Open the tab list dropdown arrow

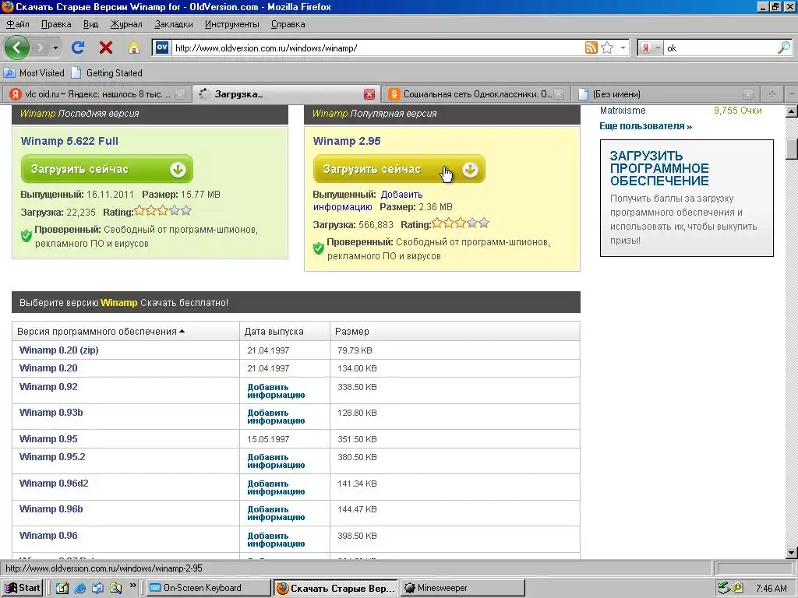792,94
